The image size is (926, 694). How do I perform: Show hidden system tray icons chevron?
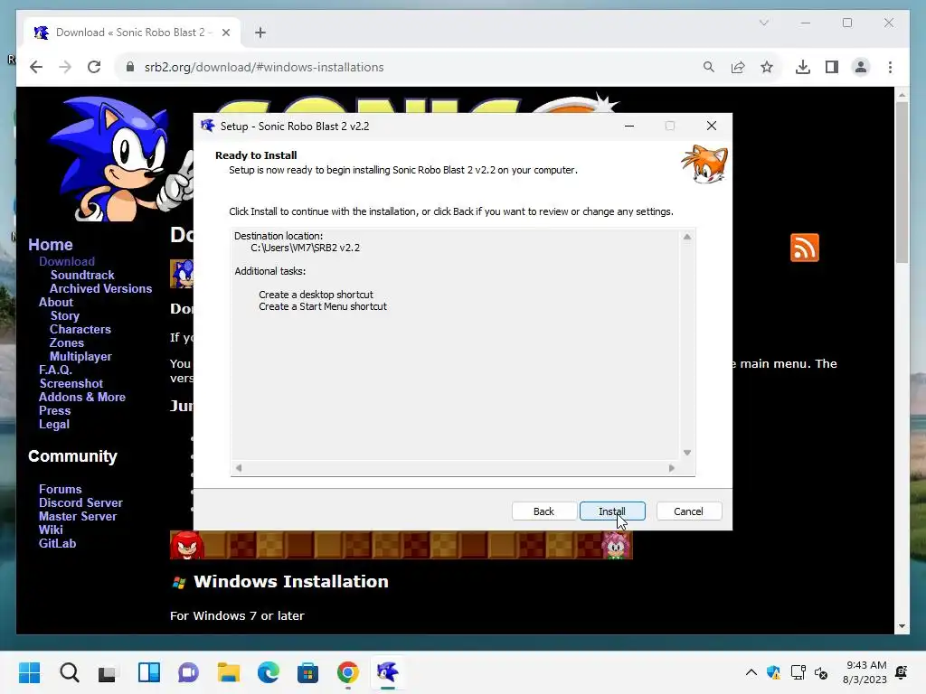[751, 672]
